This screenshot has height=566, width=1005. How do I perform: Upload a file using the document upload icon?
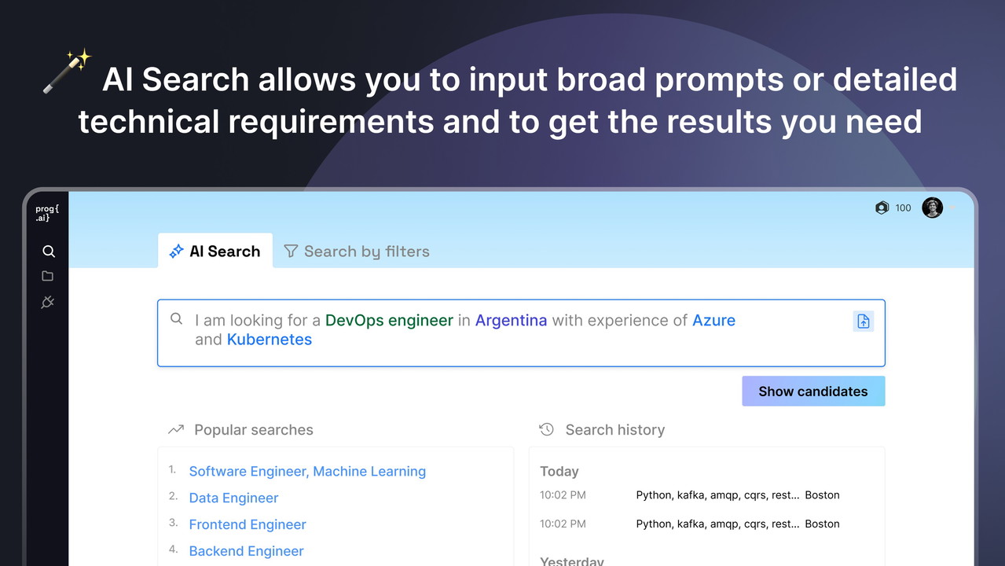(863, 321)
